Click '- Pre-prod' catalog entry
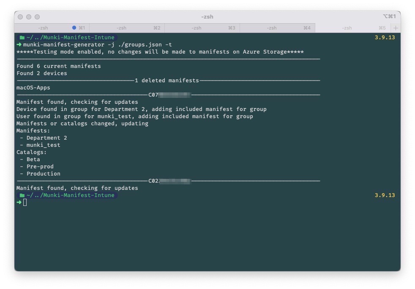Viewport: 415px width, 289px height. [x=37, y=167]
